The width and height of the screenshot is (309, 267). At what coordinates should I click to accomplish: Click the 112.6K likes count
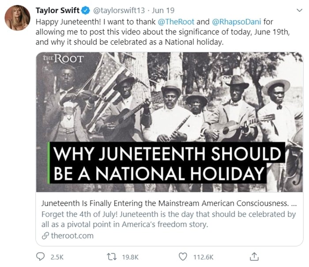(203, 256)
